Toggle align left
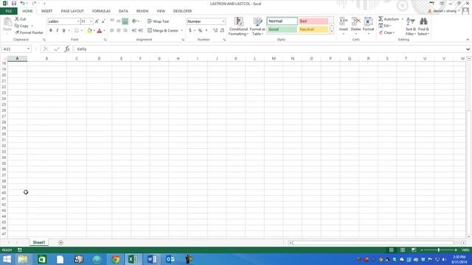 point(112,30)
